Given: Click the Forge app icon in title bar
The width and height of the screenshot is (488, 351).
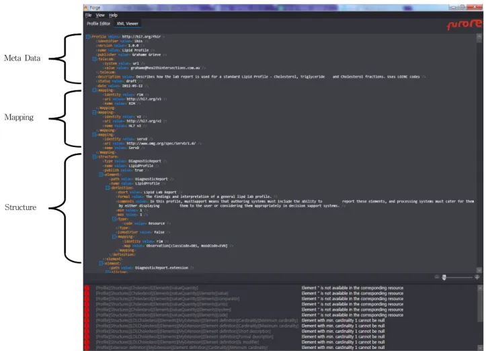Looking at the screenshot, I should (x=86, y=7).
